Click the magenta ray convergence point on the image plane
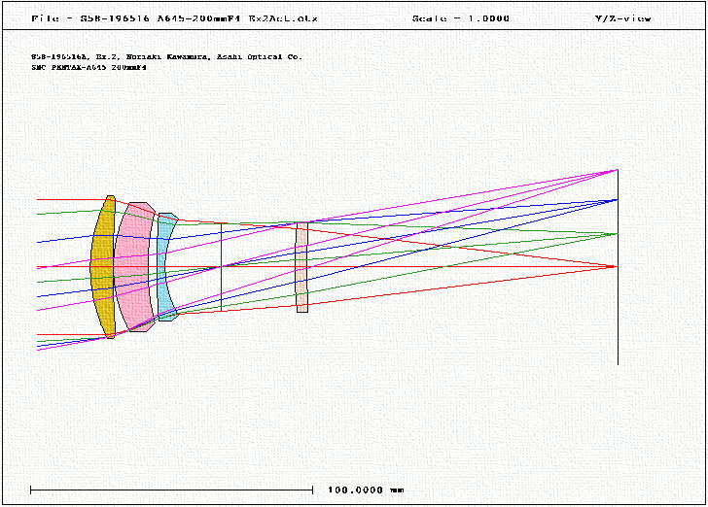The width and height of the screenshot is (708, 507). pyautogui.click(x=617, y=170)
